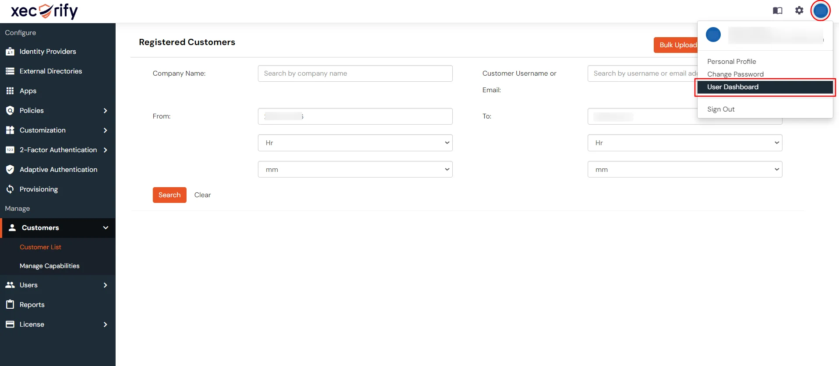This screenshot has width=839, height=366.
Task: Expand the Policies submenu chevron
Action: 105,111
